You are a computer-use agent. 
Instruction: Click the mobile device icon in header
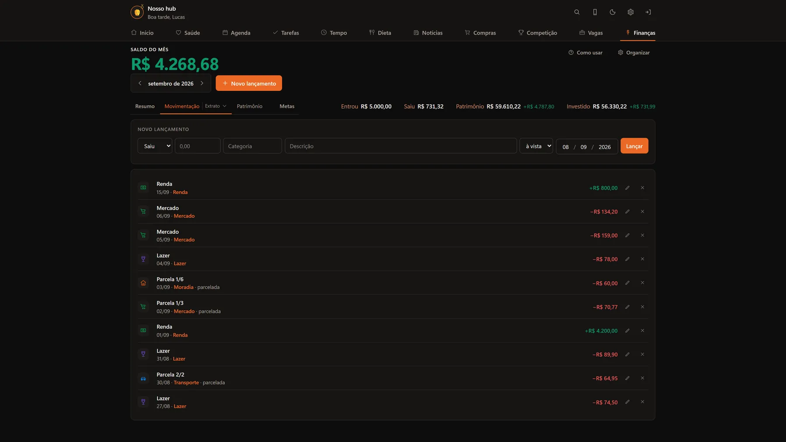click(595, 12)
